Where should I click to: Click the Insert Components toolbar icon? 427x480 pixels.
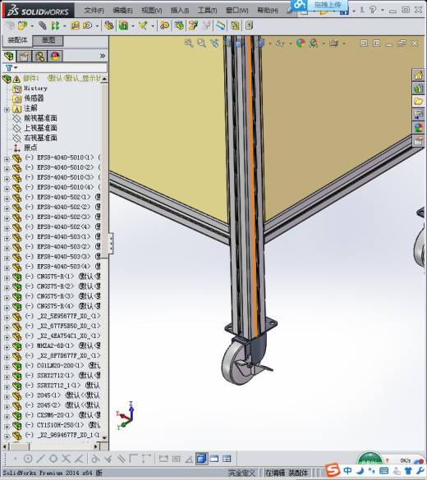(22, 25)
